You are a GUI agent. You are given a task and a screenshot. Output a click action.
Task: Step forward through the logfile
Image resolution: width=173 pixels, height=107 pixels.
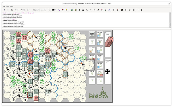click(x=8, y=10)
